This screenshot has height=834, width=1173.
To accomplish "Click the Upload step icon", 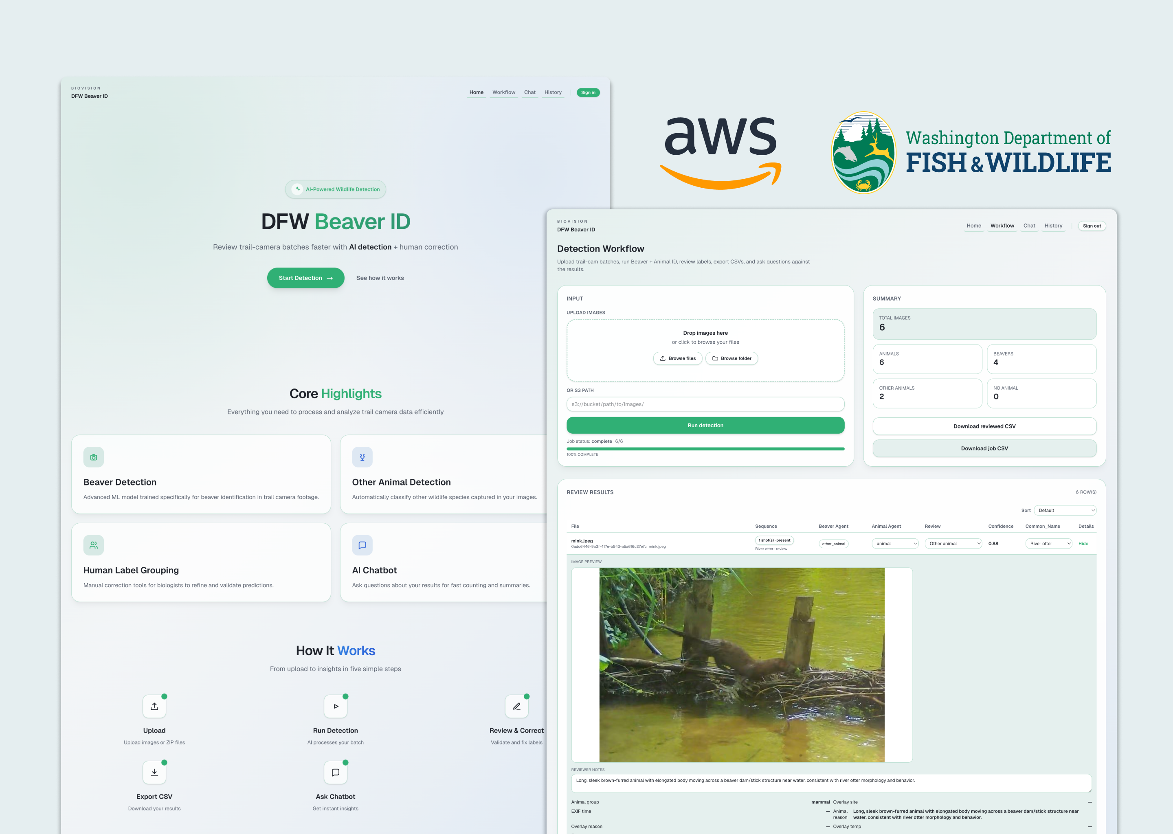I will [154, 706].
